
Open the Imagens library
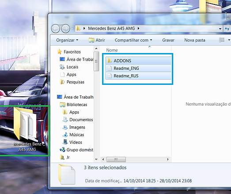pos(74,127)
